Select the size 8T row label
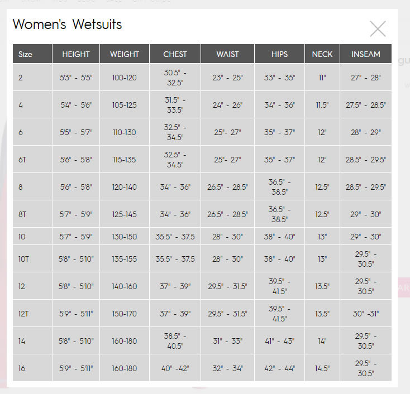The height and width of the screenshot is (394, 410). pyautogui.click(x=22, y=214)
